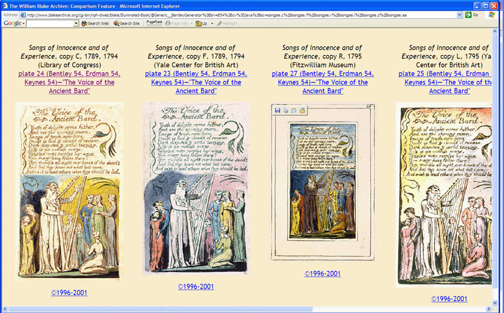Screen dimensions: 504x313
Task: Open My Pictures folder from image toolbar
Action: (302, 110)
